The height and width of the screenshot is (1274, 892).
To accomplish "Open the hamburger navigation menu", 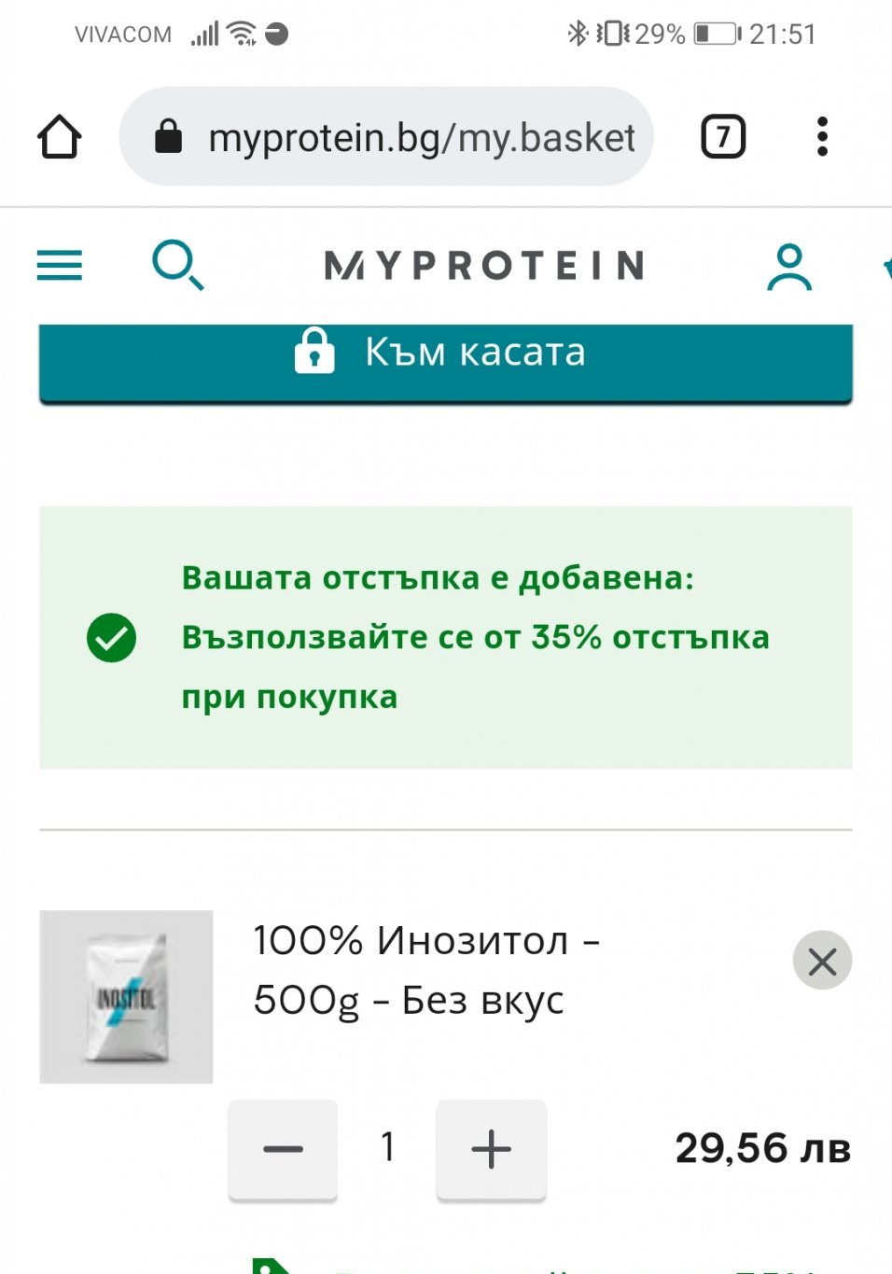I will tap(60, 266).
